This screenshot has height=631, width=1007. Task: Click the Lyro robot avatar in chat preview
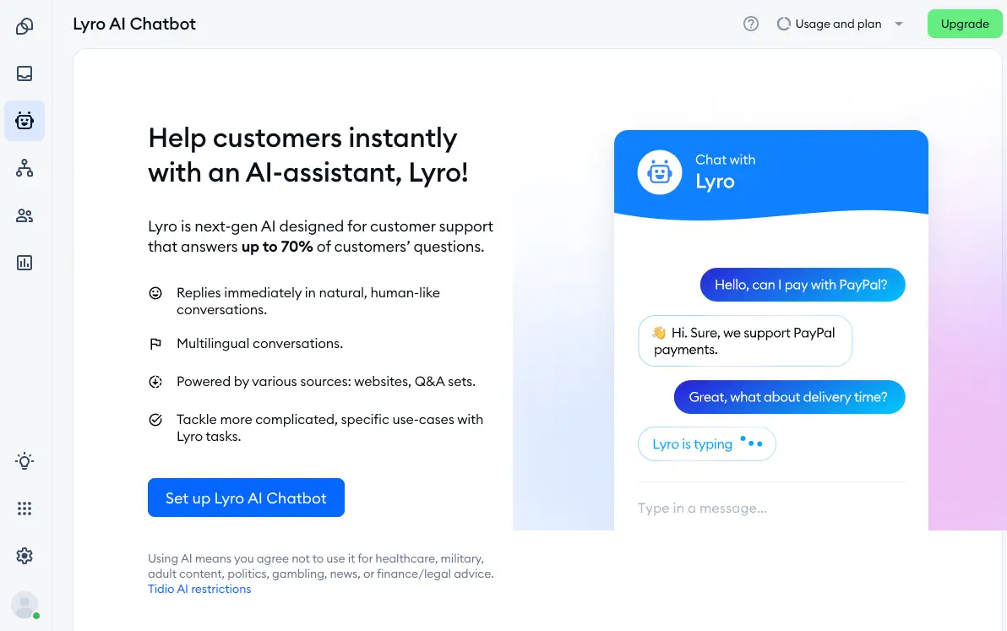point(660,172)
